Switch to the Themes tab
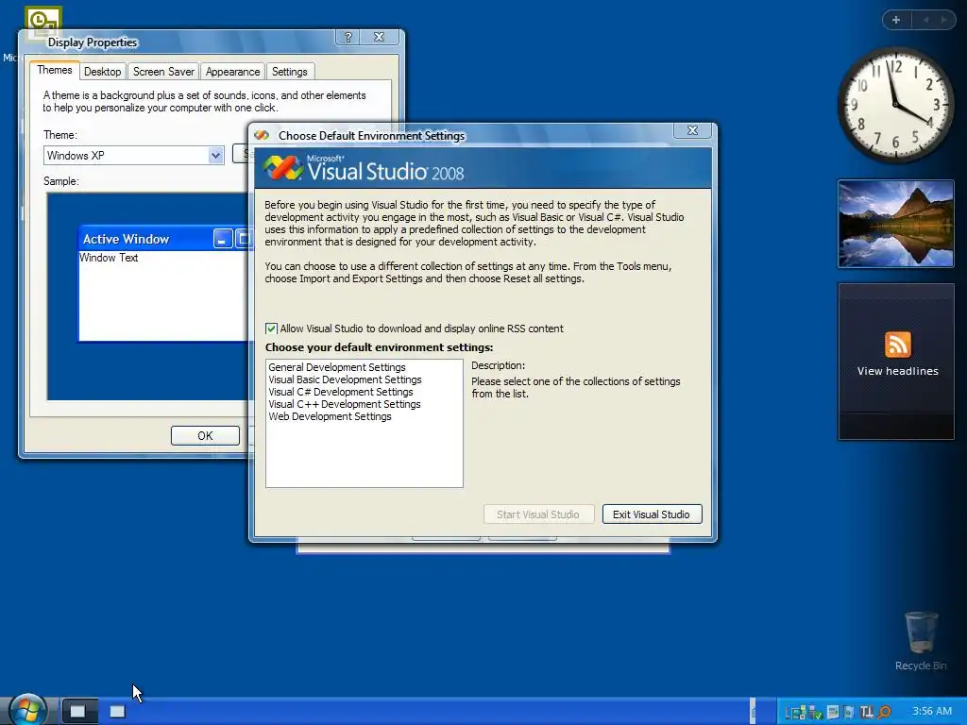Image resolution: width=967 pixels, height=725 pixels. click(54, 70)
